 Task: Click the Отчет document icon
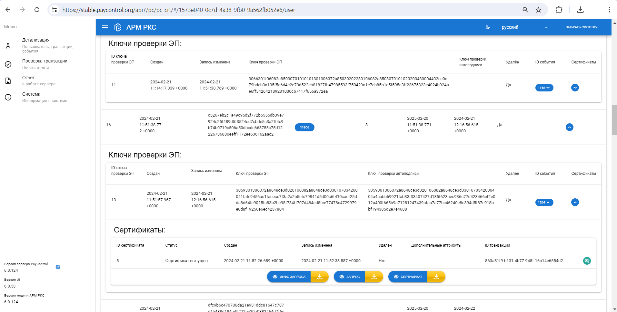coord(8,81)
